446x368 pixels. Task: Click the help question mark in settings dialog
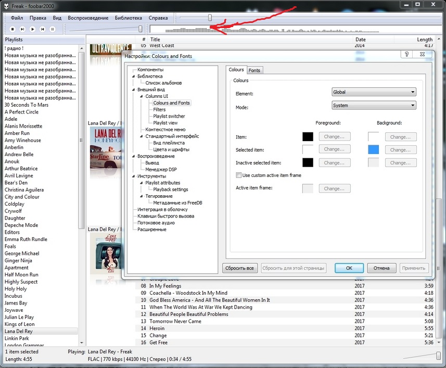407,54
